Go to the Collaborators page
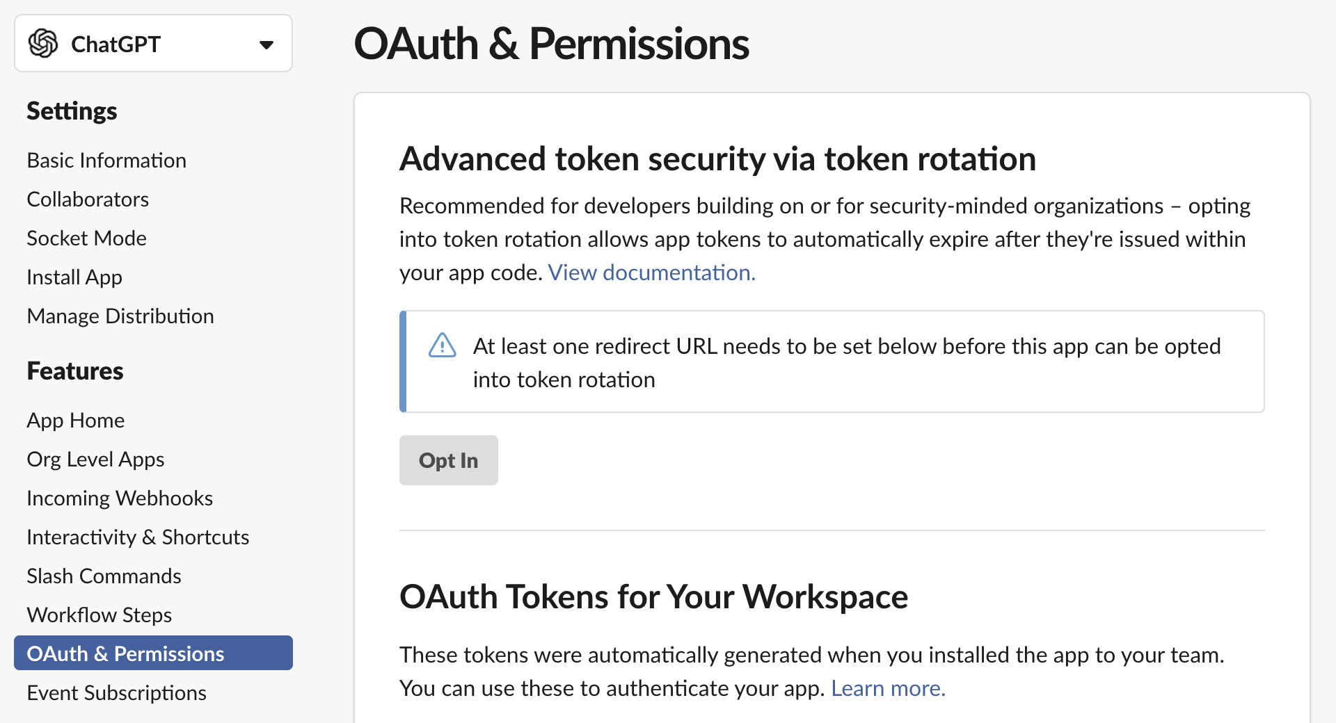The image size is (1336, 723). point(88,200)
